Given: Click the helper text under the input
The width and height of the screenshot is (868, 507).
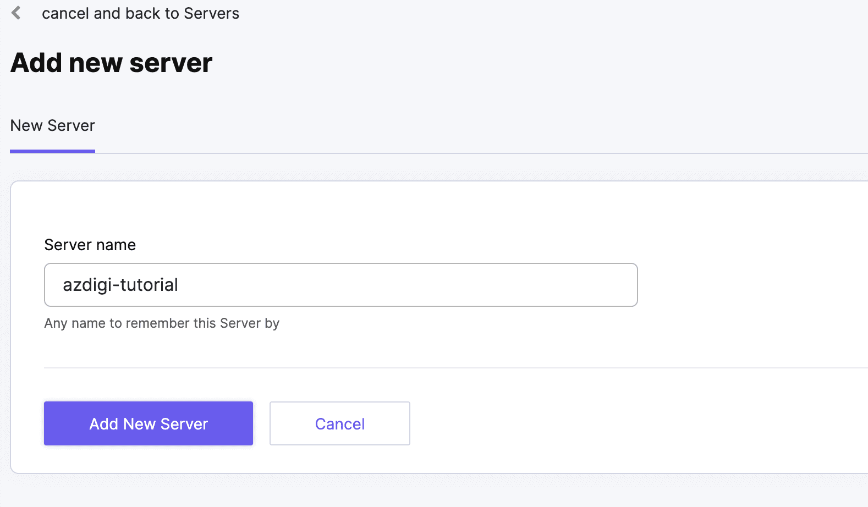Looking at the screenshot, I should coord(162,323).
